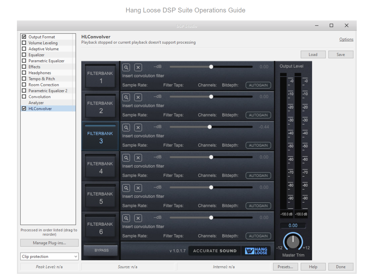
Task: Click AUTOGAIN for Filterbank 1
Action: [x=258, y=85]
